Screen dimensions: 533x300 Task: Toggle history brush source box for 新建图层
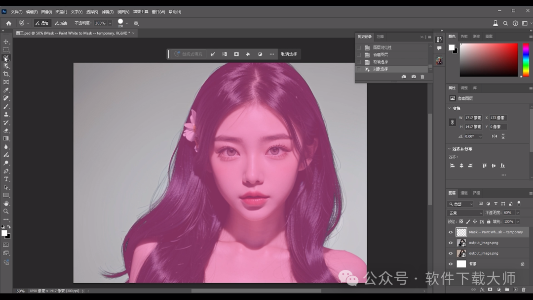pyautogui.click(x=359, y=55)
